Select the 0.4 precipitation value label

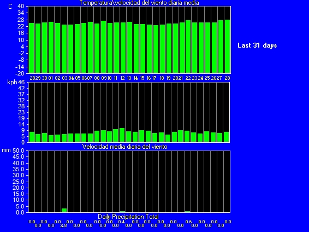[121, 222]
